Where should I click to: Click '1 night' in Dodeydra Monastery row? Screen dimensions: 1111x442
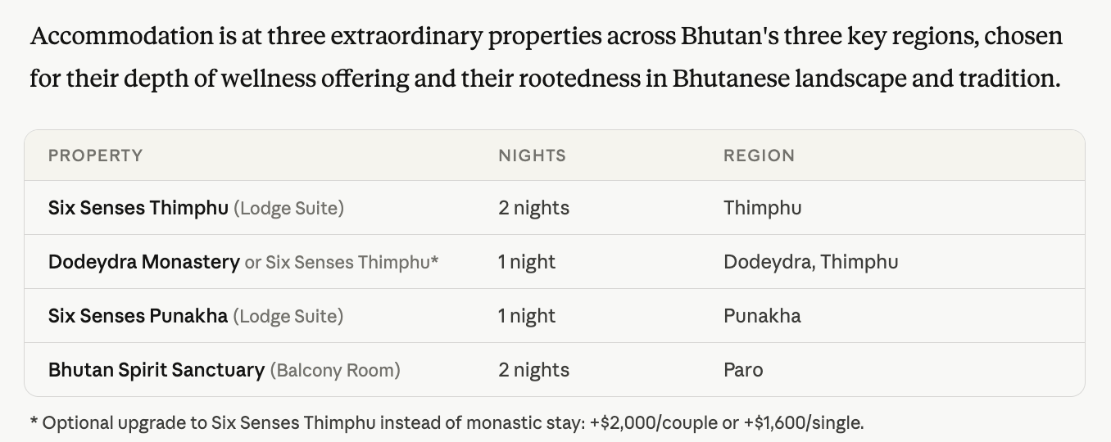pos(526,262)
